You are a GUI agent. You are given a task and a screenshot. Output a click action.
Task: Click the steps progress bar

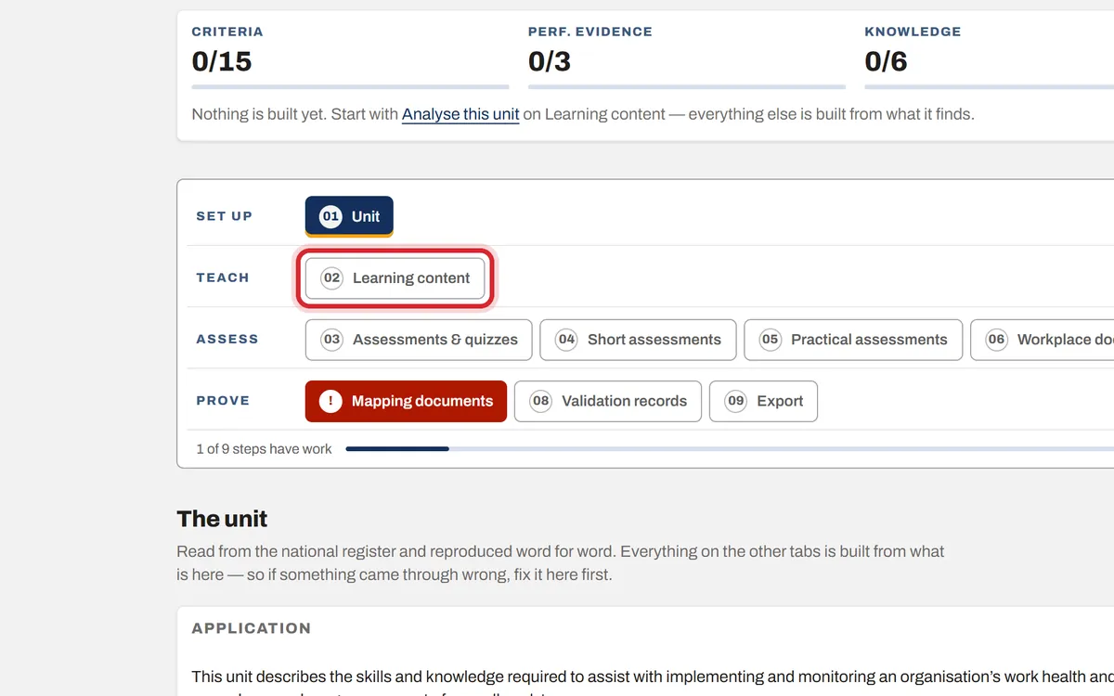point(730,449)
